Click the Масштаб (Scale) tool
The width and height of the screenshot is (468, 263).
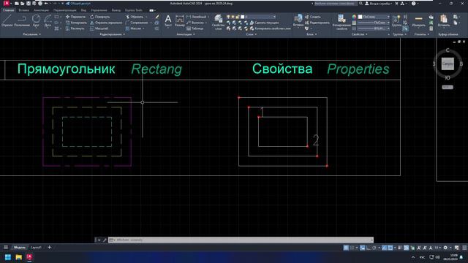tap(99, 28)
